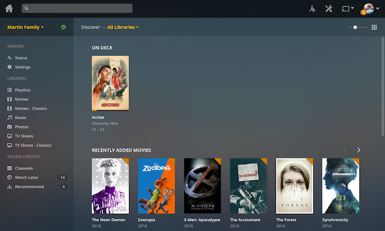Open The Forest movie poster

click(x=294, y=186)
